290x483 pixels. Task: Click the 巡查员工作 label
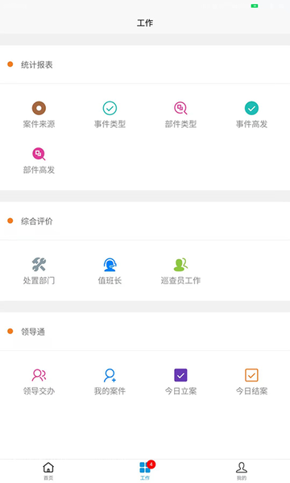point(180,280)
